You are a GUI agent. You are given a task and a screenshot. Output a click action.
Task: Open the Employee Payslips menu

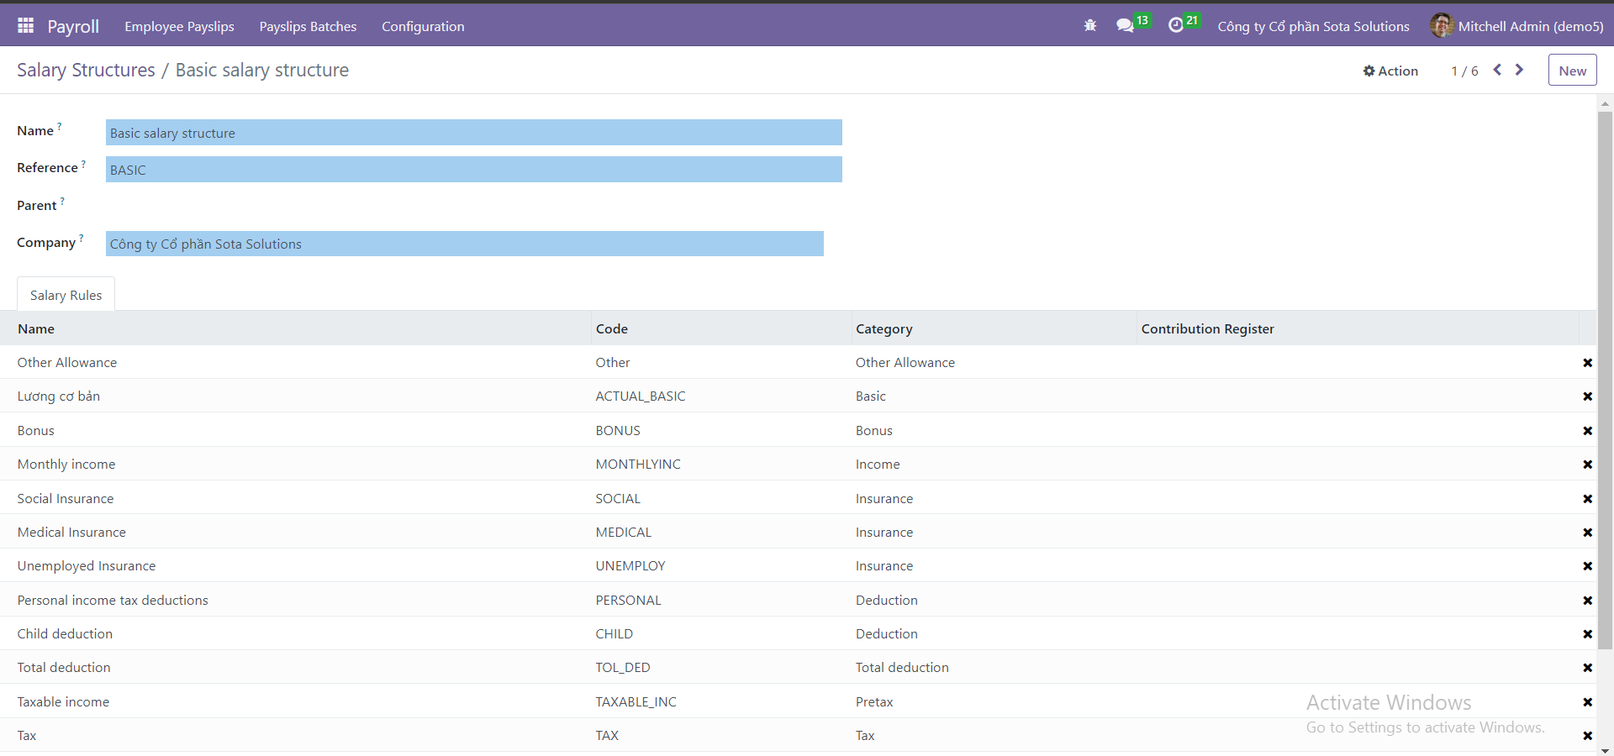click(x=179, y=26)
